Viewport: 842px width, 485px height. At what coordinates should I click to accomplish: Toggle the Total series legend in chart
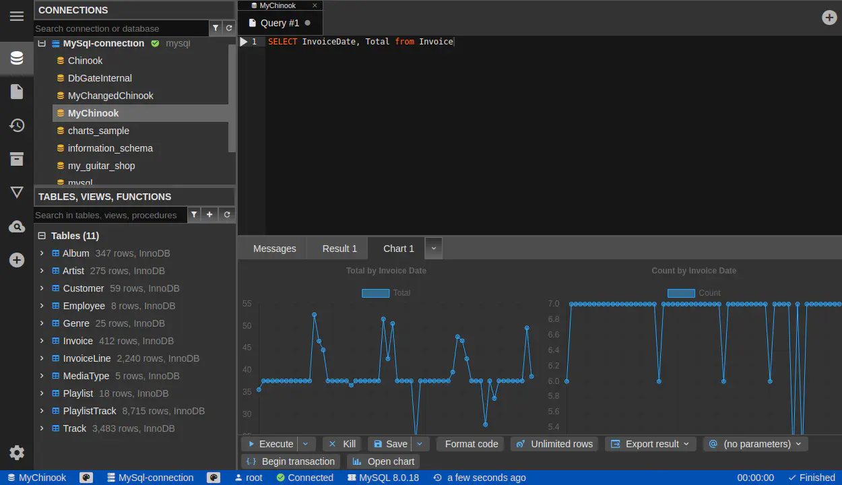click(401, 293)
